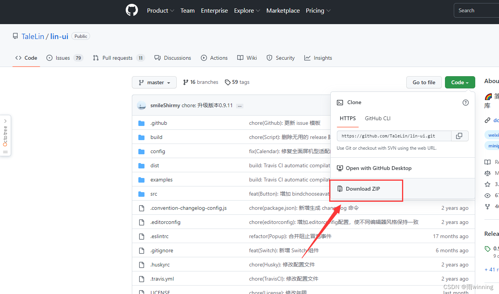Click the build folder icon

(141, 137)
